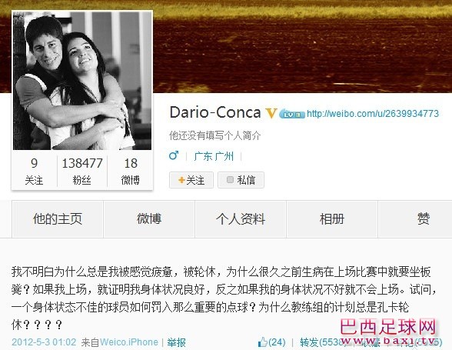Viewport: 452px width, 350px height.
Task: Open weibo.com/u/2639934773 profile link
Action: pyautogui.click(x=373, y=113)
